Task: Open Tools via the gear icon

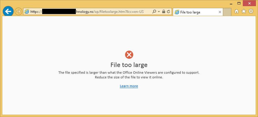Action: click(251, 11)
